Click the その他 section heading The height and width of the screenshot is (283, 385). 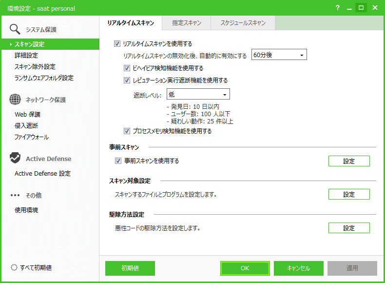pos(34,196)
